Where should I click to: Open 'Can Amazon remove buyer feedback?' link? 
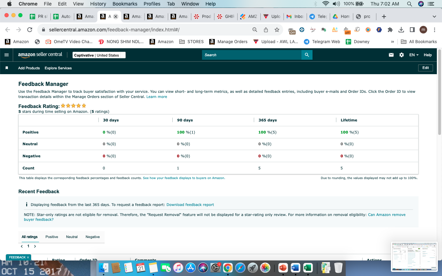pyautogui.click(x=215, y=217)
